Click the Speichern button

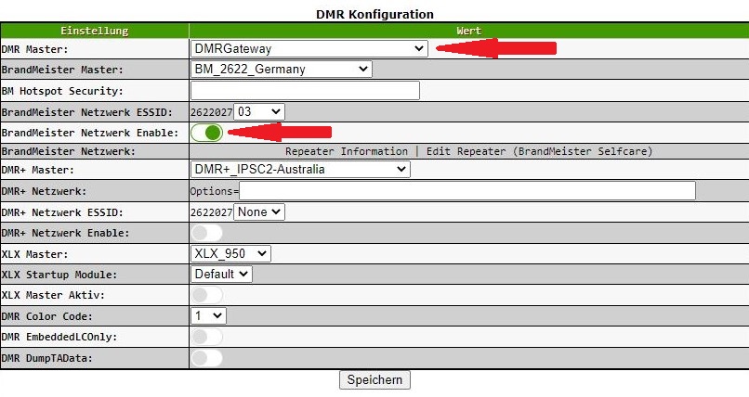pyautogui.click(x=374, y=380)
